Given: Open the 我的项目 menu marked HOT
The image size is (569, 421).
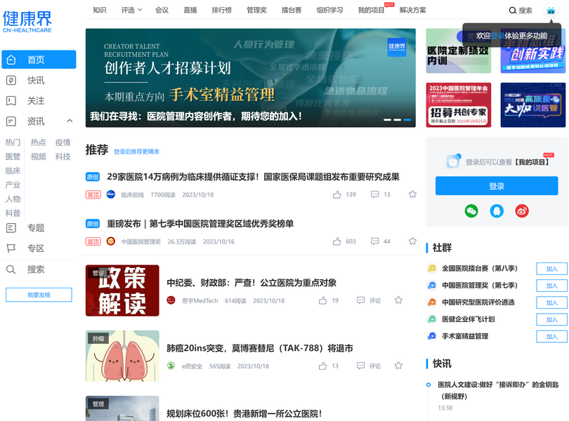Looking at the screenshot, I should click(x=372, y=11).
